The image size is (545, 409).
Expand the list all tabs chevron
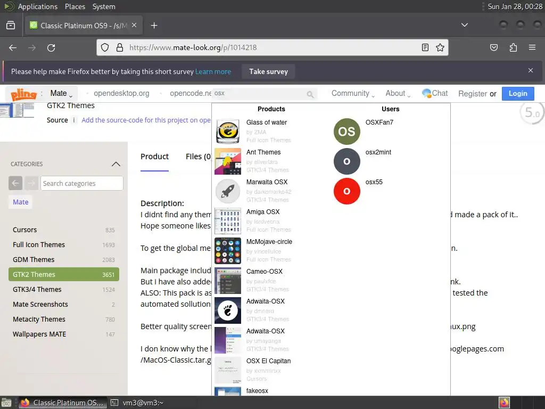pyautogui.click(x=464, y=25)
